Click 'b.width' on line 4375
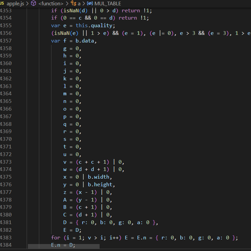Viewport: 251px width, 251px height. pyautogui.click(x=99, y=177)
